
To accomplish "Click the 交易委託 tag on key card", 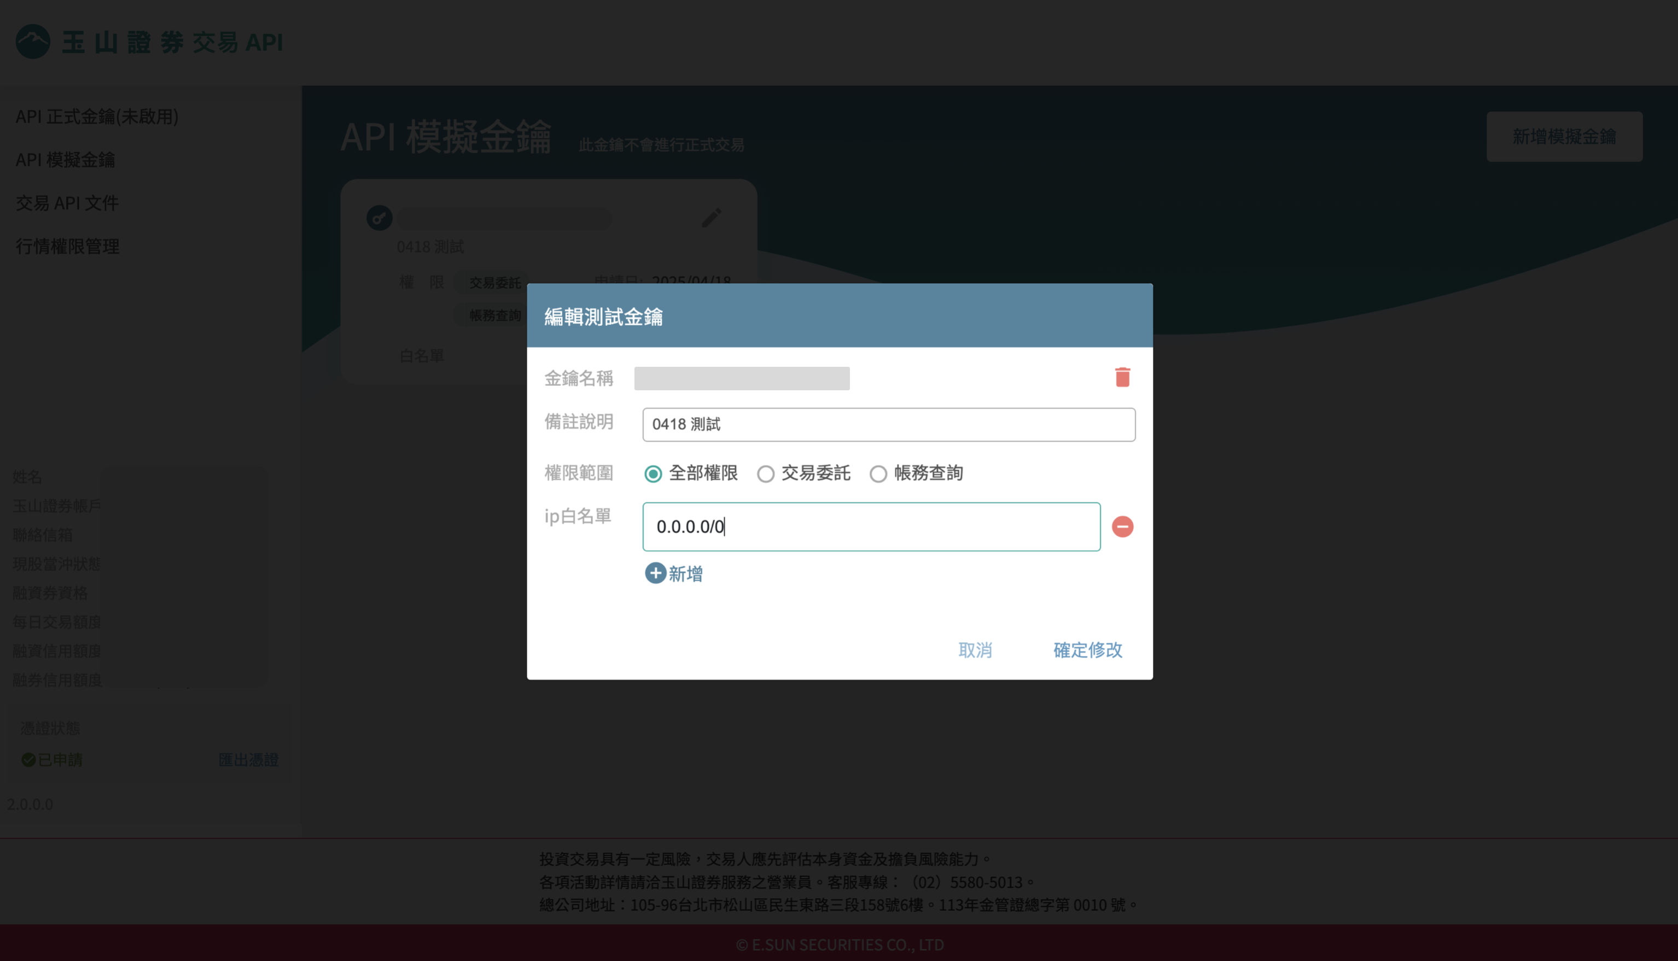I will pos(494,283).
